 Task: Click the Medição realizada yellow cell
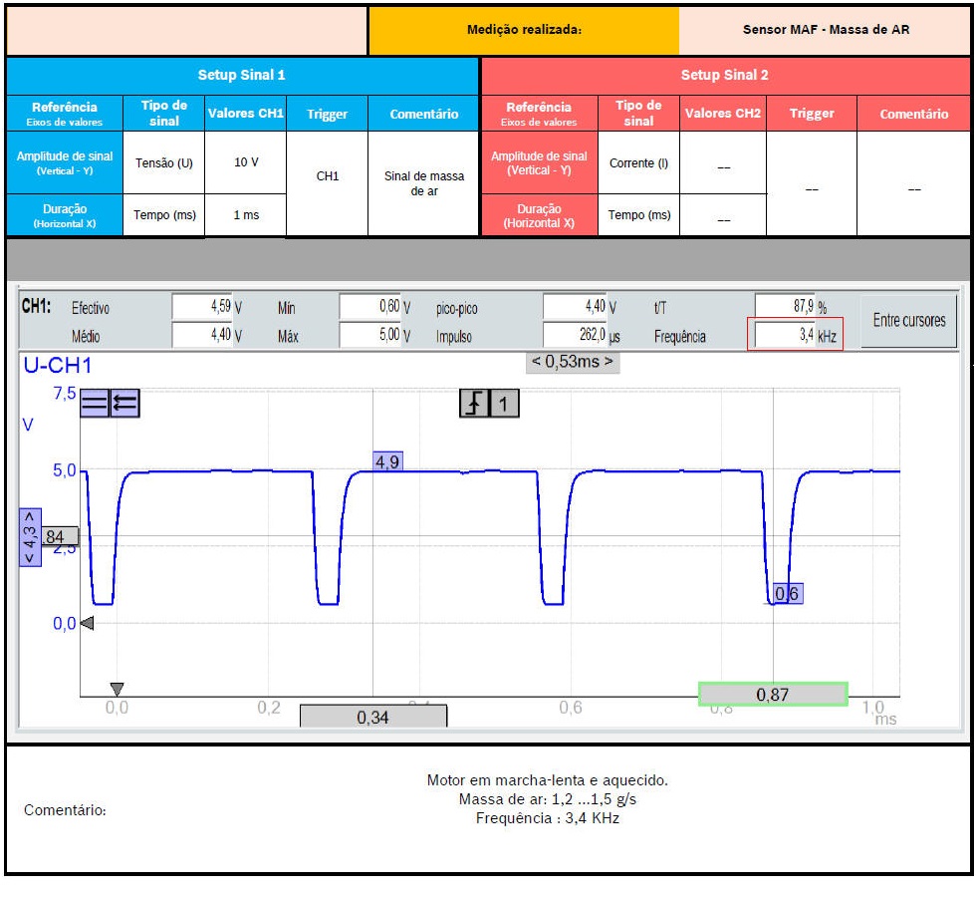(x=524, y=30)
